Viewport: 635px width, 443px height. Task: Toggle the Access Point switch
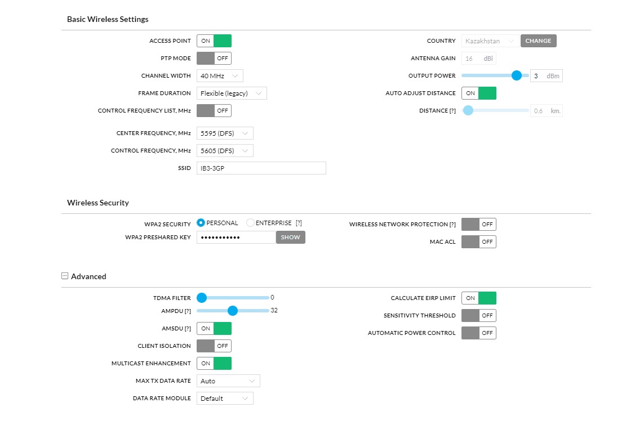coord(214,41)
